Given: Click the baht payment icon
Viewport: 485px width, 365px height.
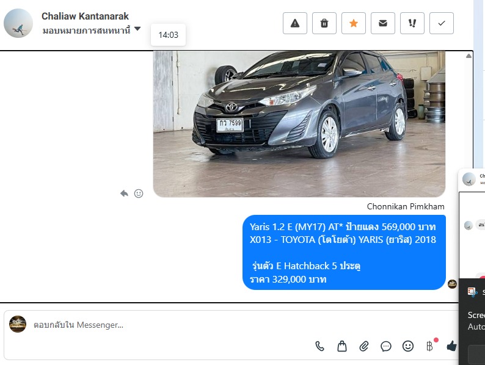Looking at the screenshot, I should pyautogui.click(x=429, y=346).
